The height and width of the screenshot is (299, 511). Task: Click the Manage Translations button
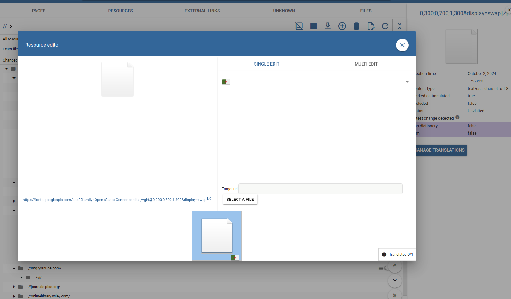441,150
